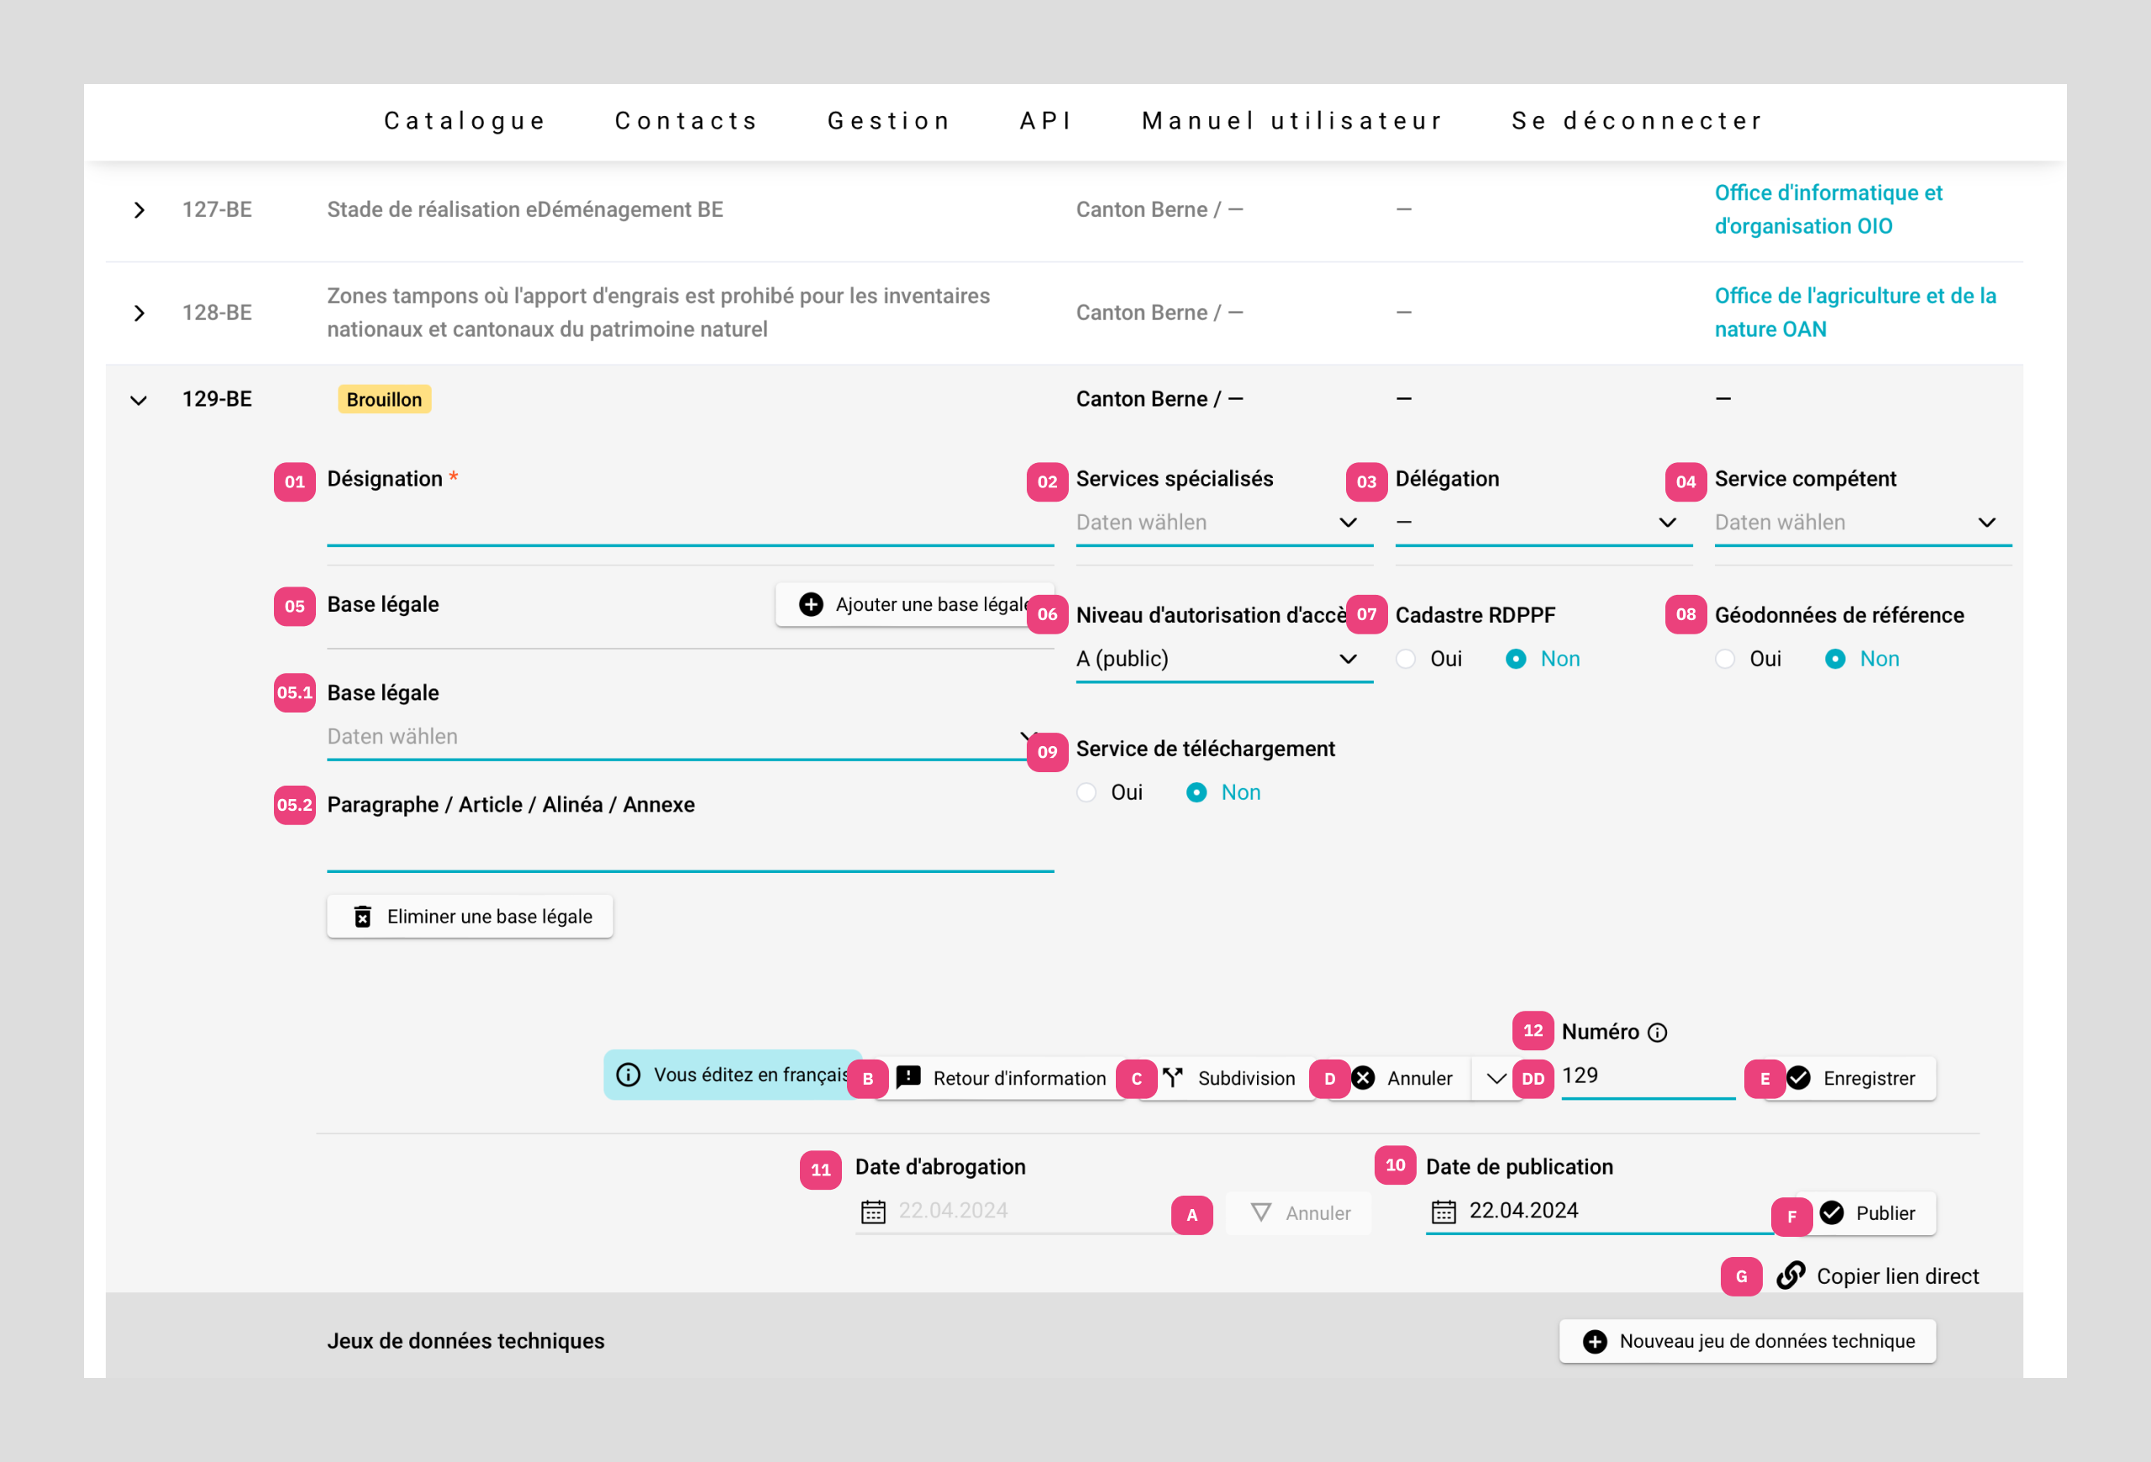The height and width of the screenshot is (1462, 2151).
Task: Click the chain link icon for Copier lien direct
Action: point(1791,1276)
